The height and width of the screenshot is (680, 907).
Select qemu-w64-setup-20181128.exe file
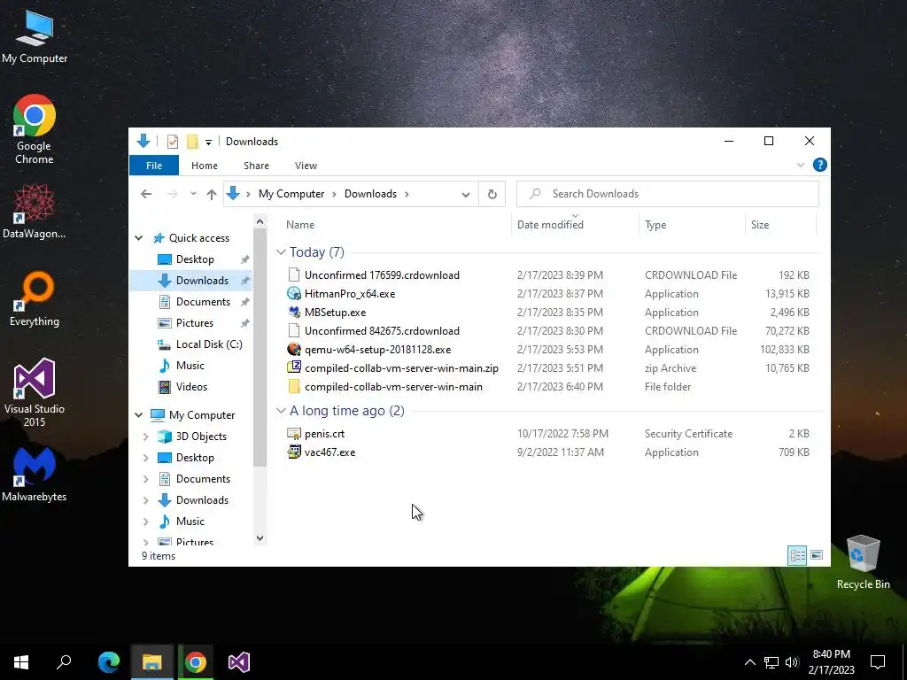[x=377, y=349]
